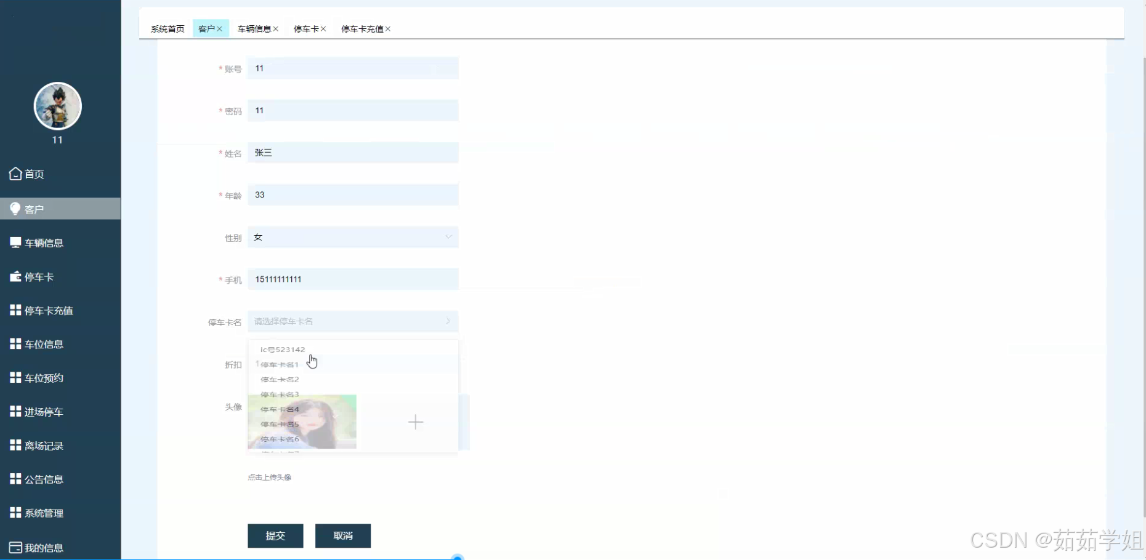Collapse the 停车卡名 dropdown arrow
1146x560 pixels.
(x=448, y=321)
